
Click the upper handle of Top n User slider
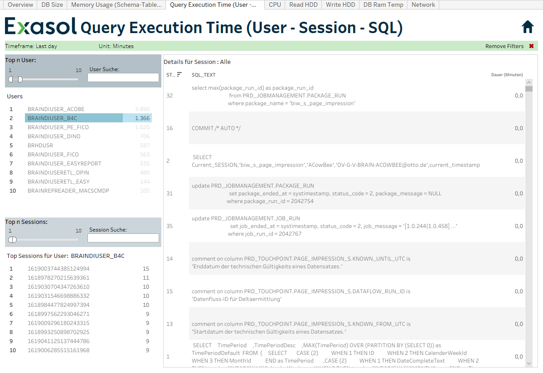tap(20, 79)
